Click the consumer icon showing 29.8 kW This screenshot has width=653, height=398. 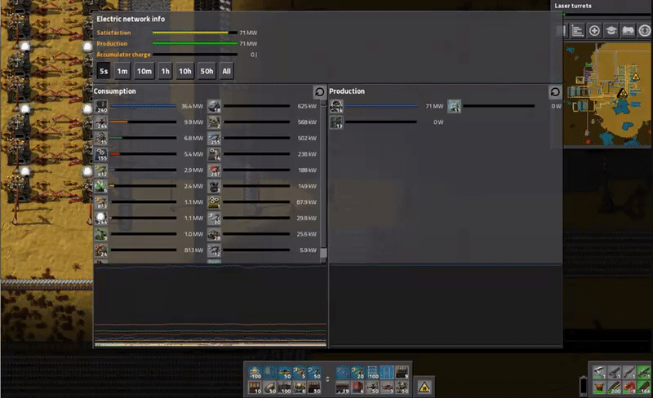(x=214, y=218)
